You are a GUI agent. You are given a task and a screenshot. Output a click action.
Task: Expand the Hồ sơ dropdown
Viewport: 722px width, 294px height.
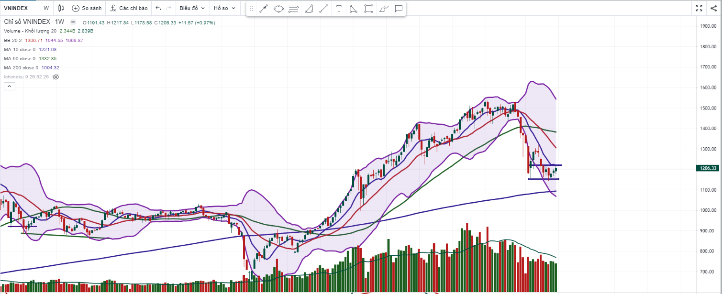point(224,8)
